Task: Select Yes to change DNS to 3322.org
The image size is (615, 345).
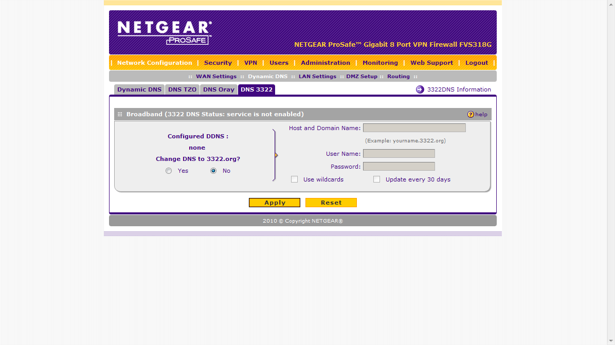Action: pos(169,171)
